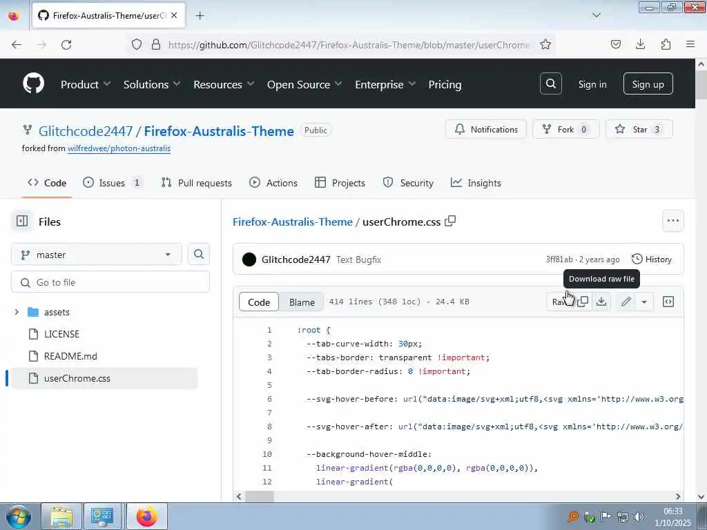707x530 pixels.
Task: Open more edit options dropdown arrow
Action: pos(644,302)
